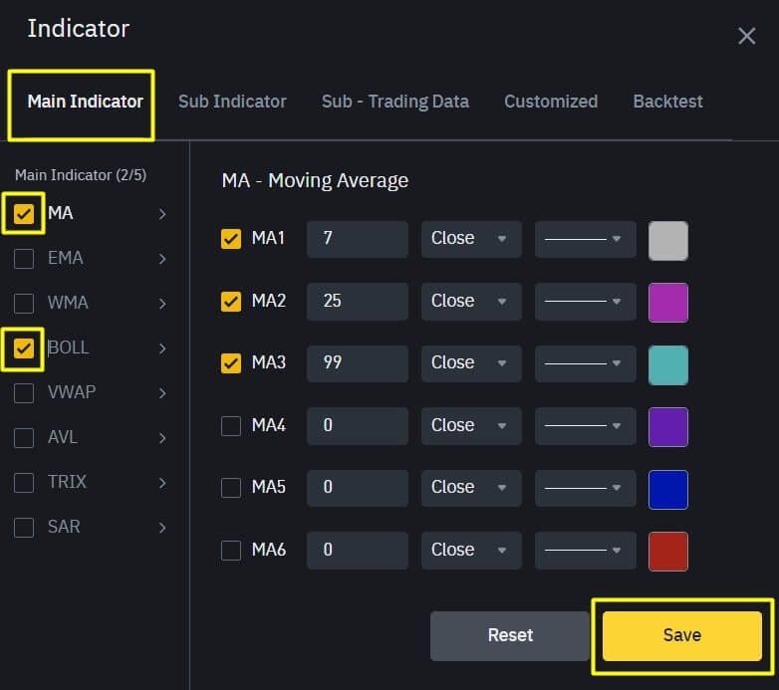Open MA1 price source Close dropdown

pos(471,239)
